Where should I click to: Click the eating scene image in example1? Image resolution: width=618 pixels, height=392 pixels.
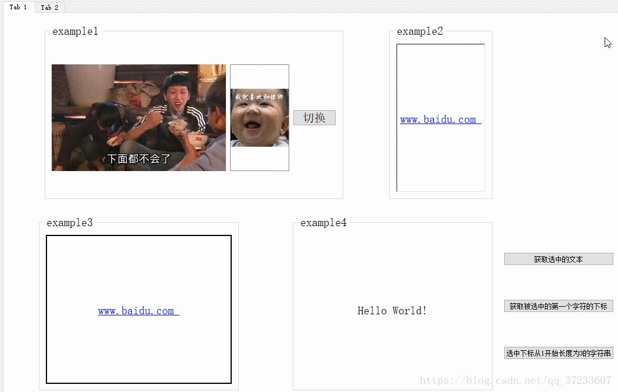pyautogui.click(x=139, y=118)
